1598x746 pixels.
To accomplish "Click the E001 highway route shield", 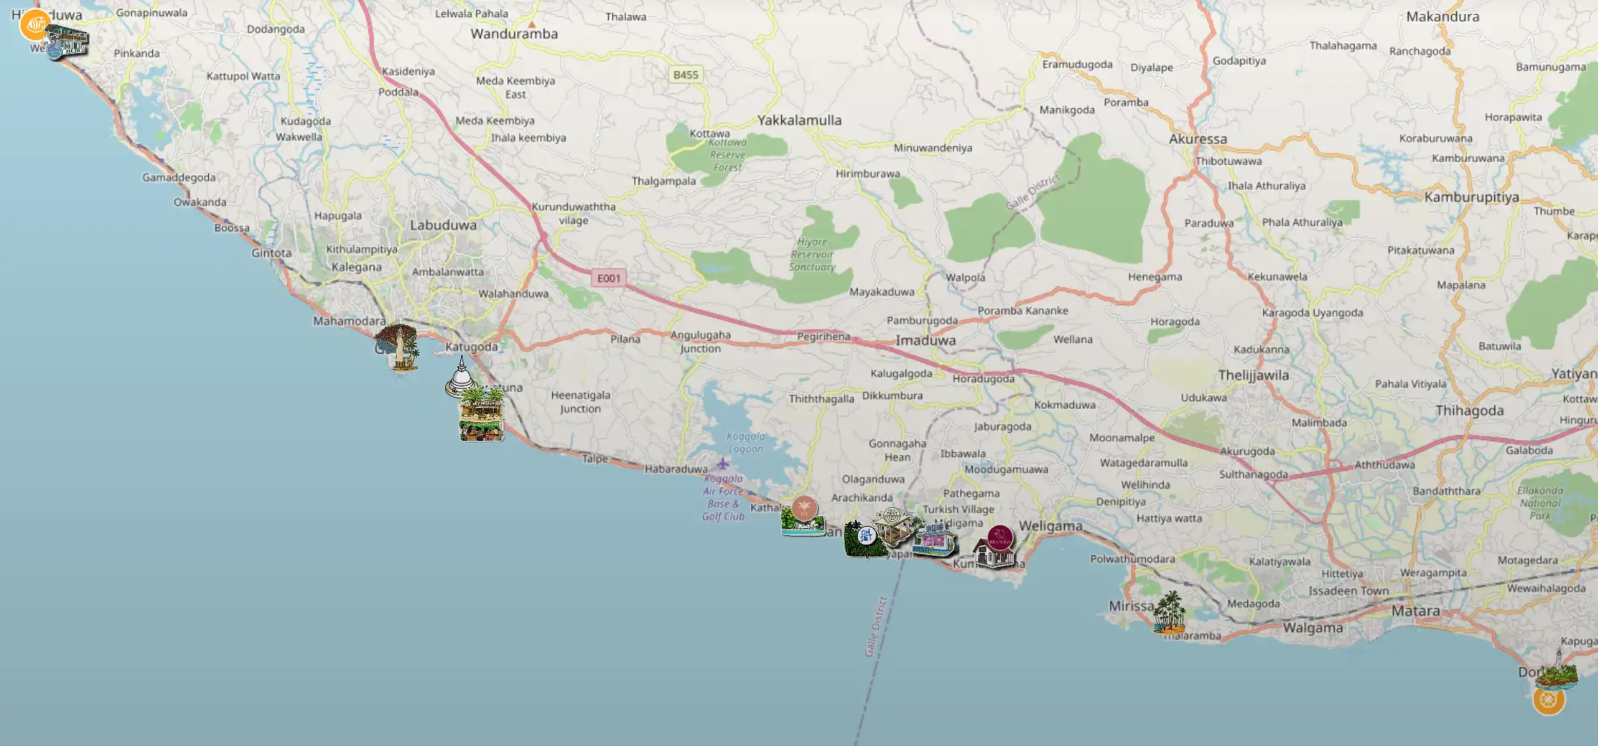I will tap(609, 278).
